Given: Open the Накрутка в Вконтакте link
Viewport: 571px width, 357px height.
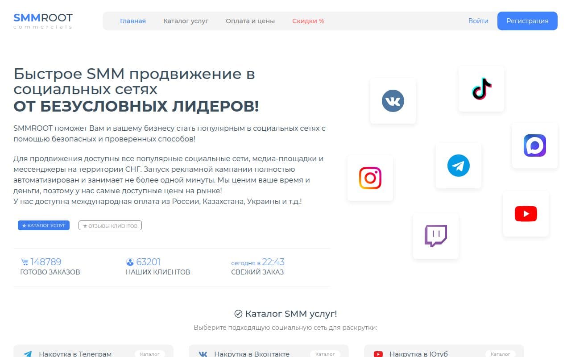Looking at the screenshot, I should (252, 354).
